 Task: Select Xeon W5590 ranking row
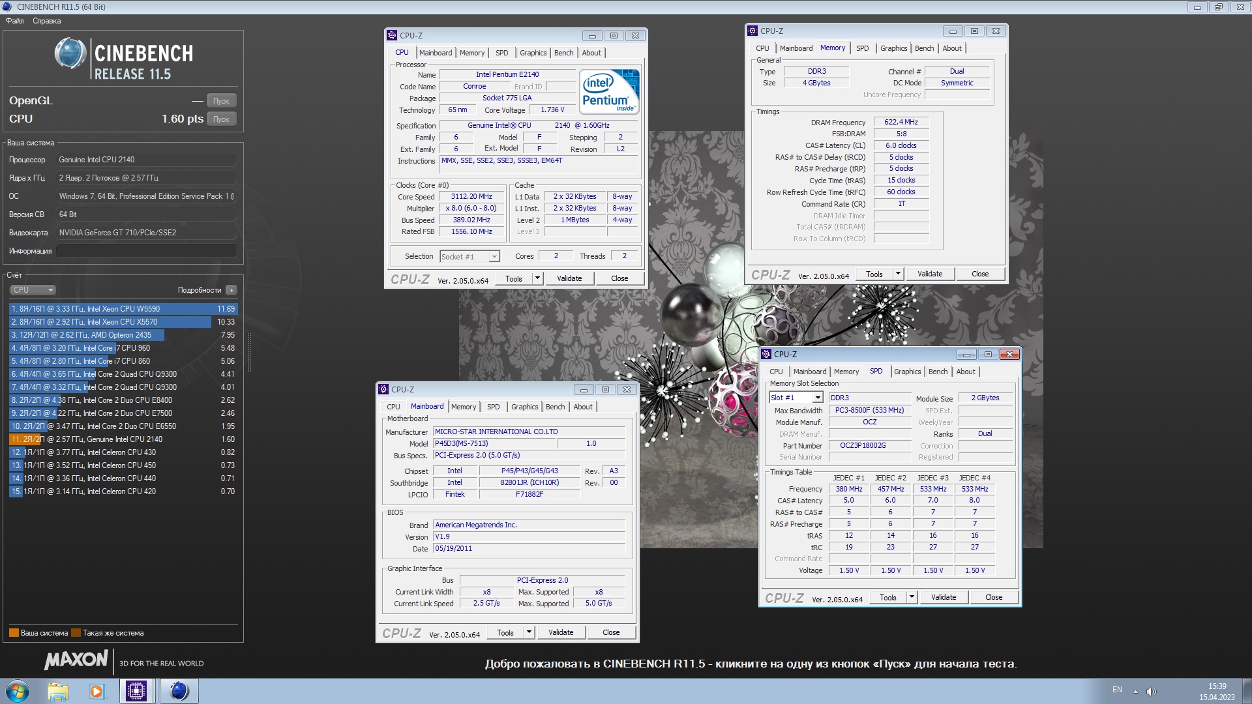tap(123, 309)
